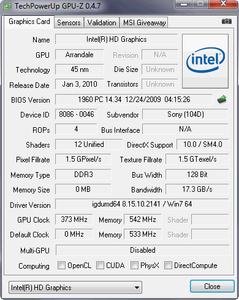Click the Multi-GPU field showing Disabled
This screenshot has height=300, width=239.
click(x=143, y=250)
